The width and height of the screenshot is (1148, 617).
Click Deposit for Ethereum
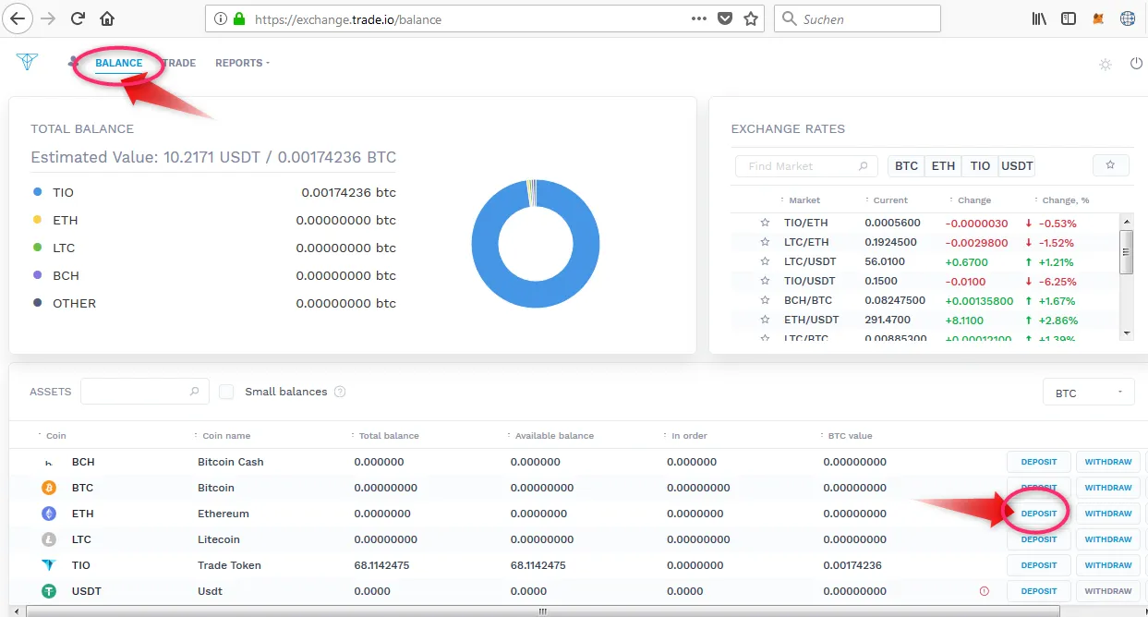1039,514
